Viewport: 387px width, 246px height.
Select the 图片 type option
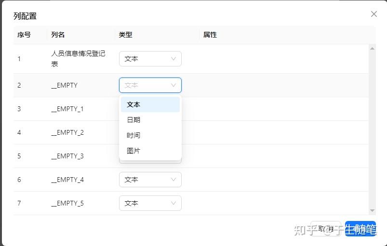coord(150,151)
